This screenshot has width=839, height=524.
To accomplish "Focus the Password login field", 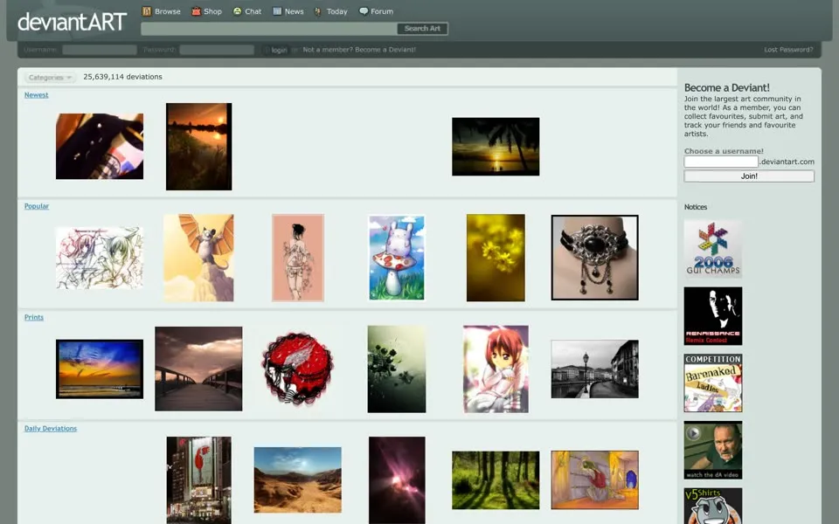I will pos(217,50).
